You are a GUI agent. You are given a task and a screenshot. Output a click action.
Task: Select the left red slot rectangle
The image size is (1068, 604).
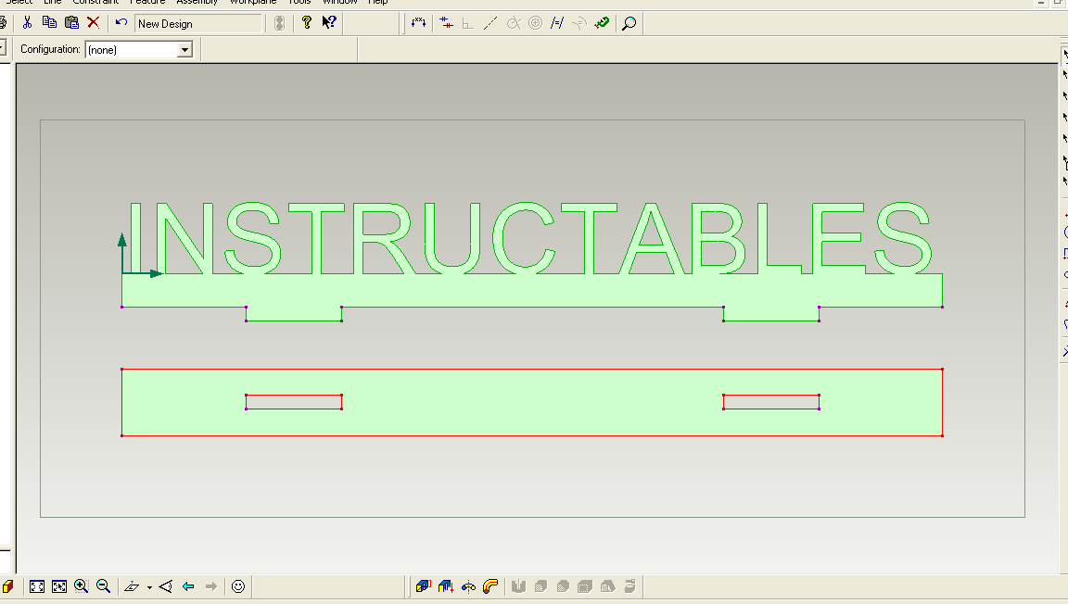(294, 402)
